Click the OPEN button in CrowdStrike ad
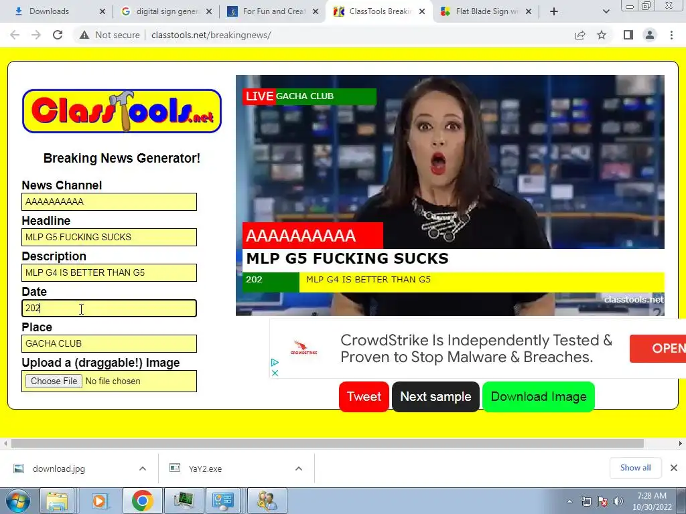Screen dimensions: 686x514 pyautogui.click(x=658, y=348)
